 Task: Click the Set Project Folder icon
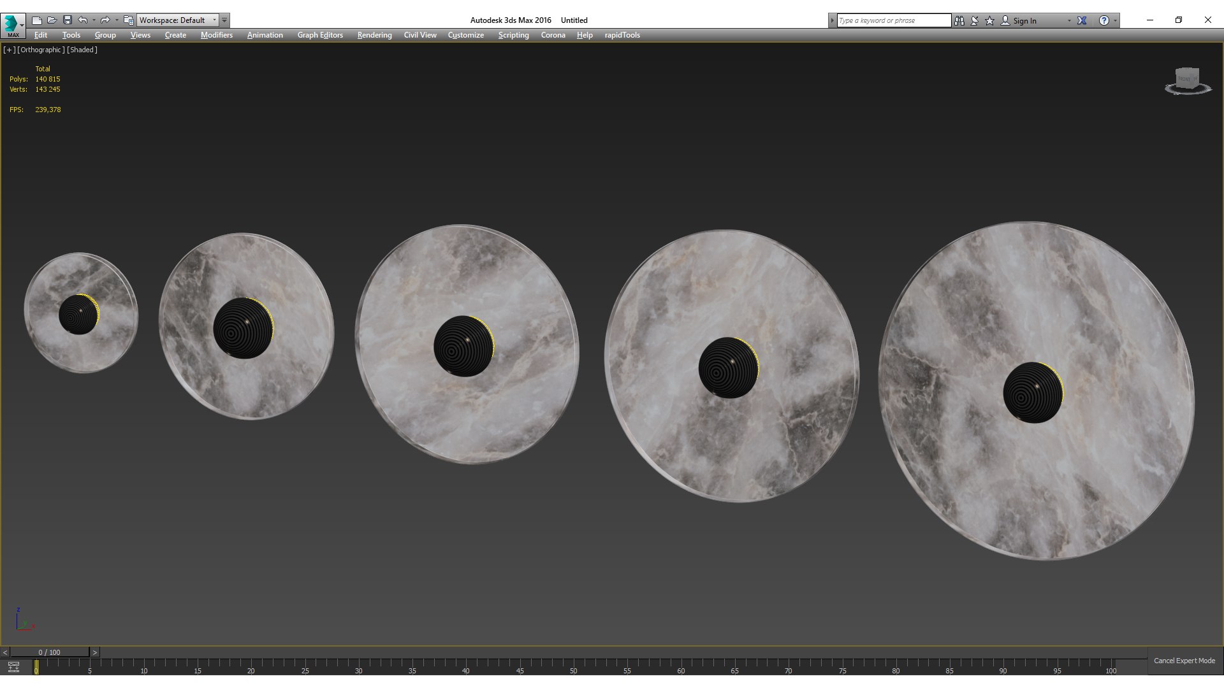(x=129, y=20)
